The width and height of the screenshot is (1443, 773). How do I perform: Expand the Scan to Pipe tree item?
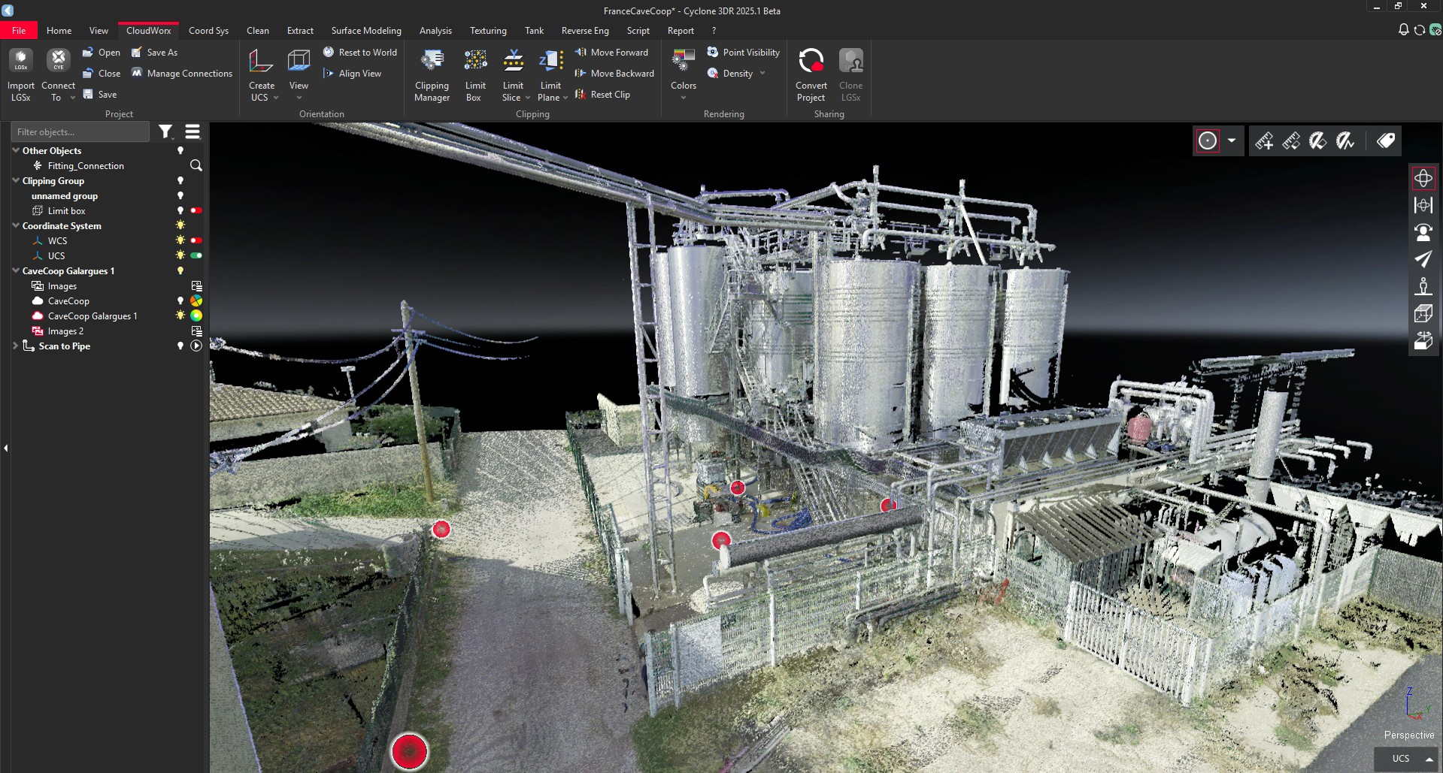pyautogui.click(x=15, y=346)
